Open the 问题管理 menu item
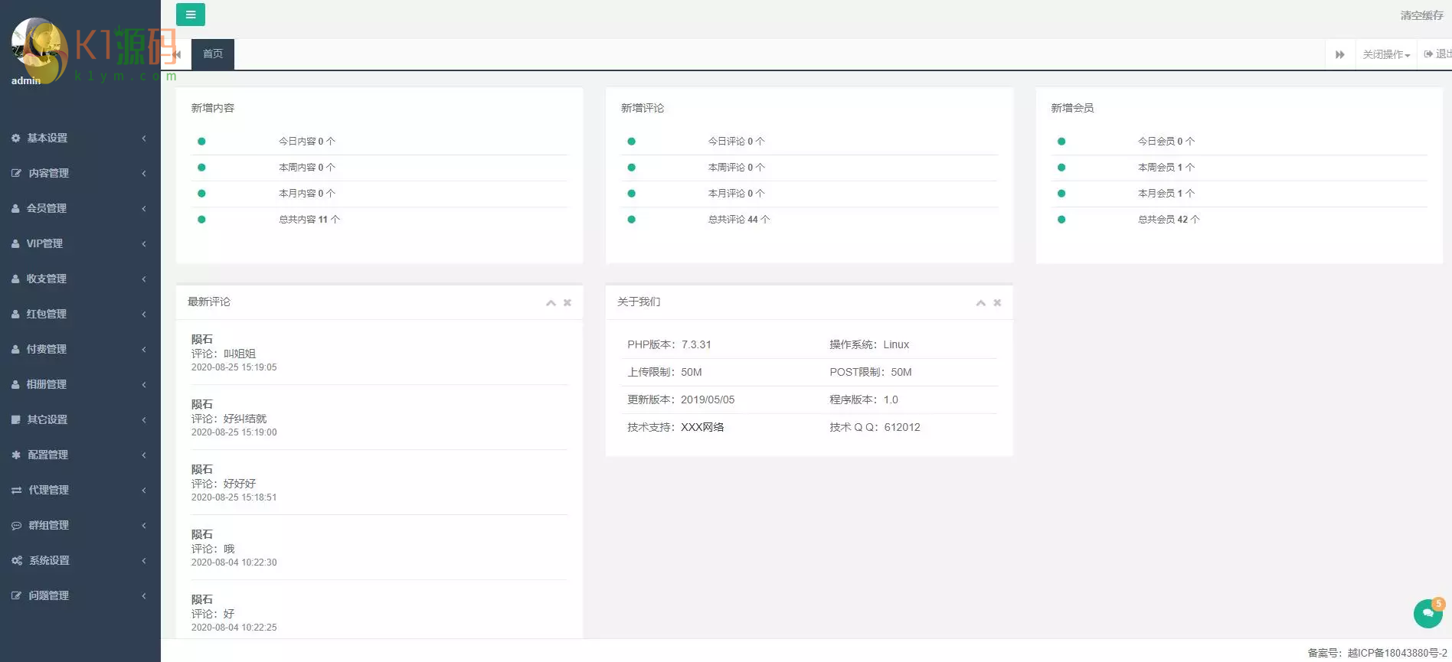Image resolution: width=1452 pixels, height=662 pixels. coord(80,595)
